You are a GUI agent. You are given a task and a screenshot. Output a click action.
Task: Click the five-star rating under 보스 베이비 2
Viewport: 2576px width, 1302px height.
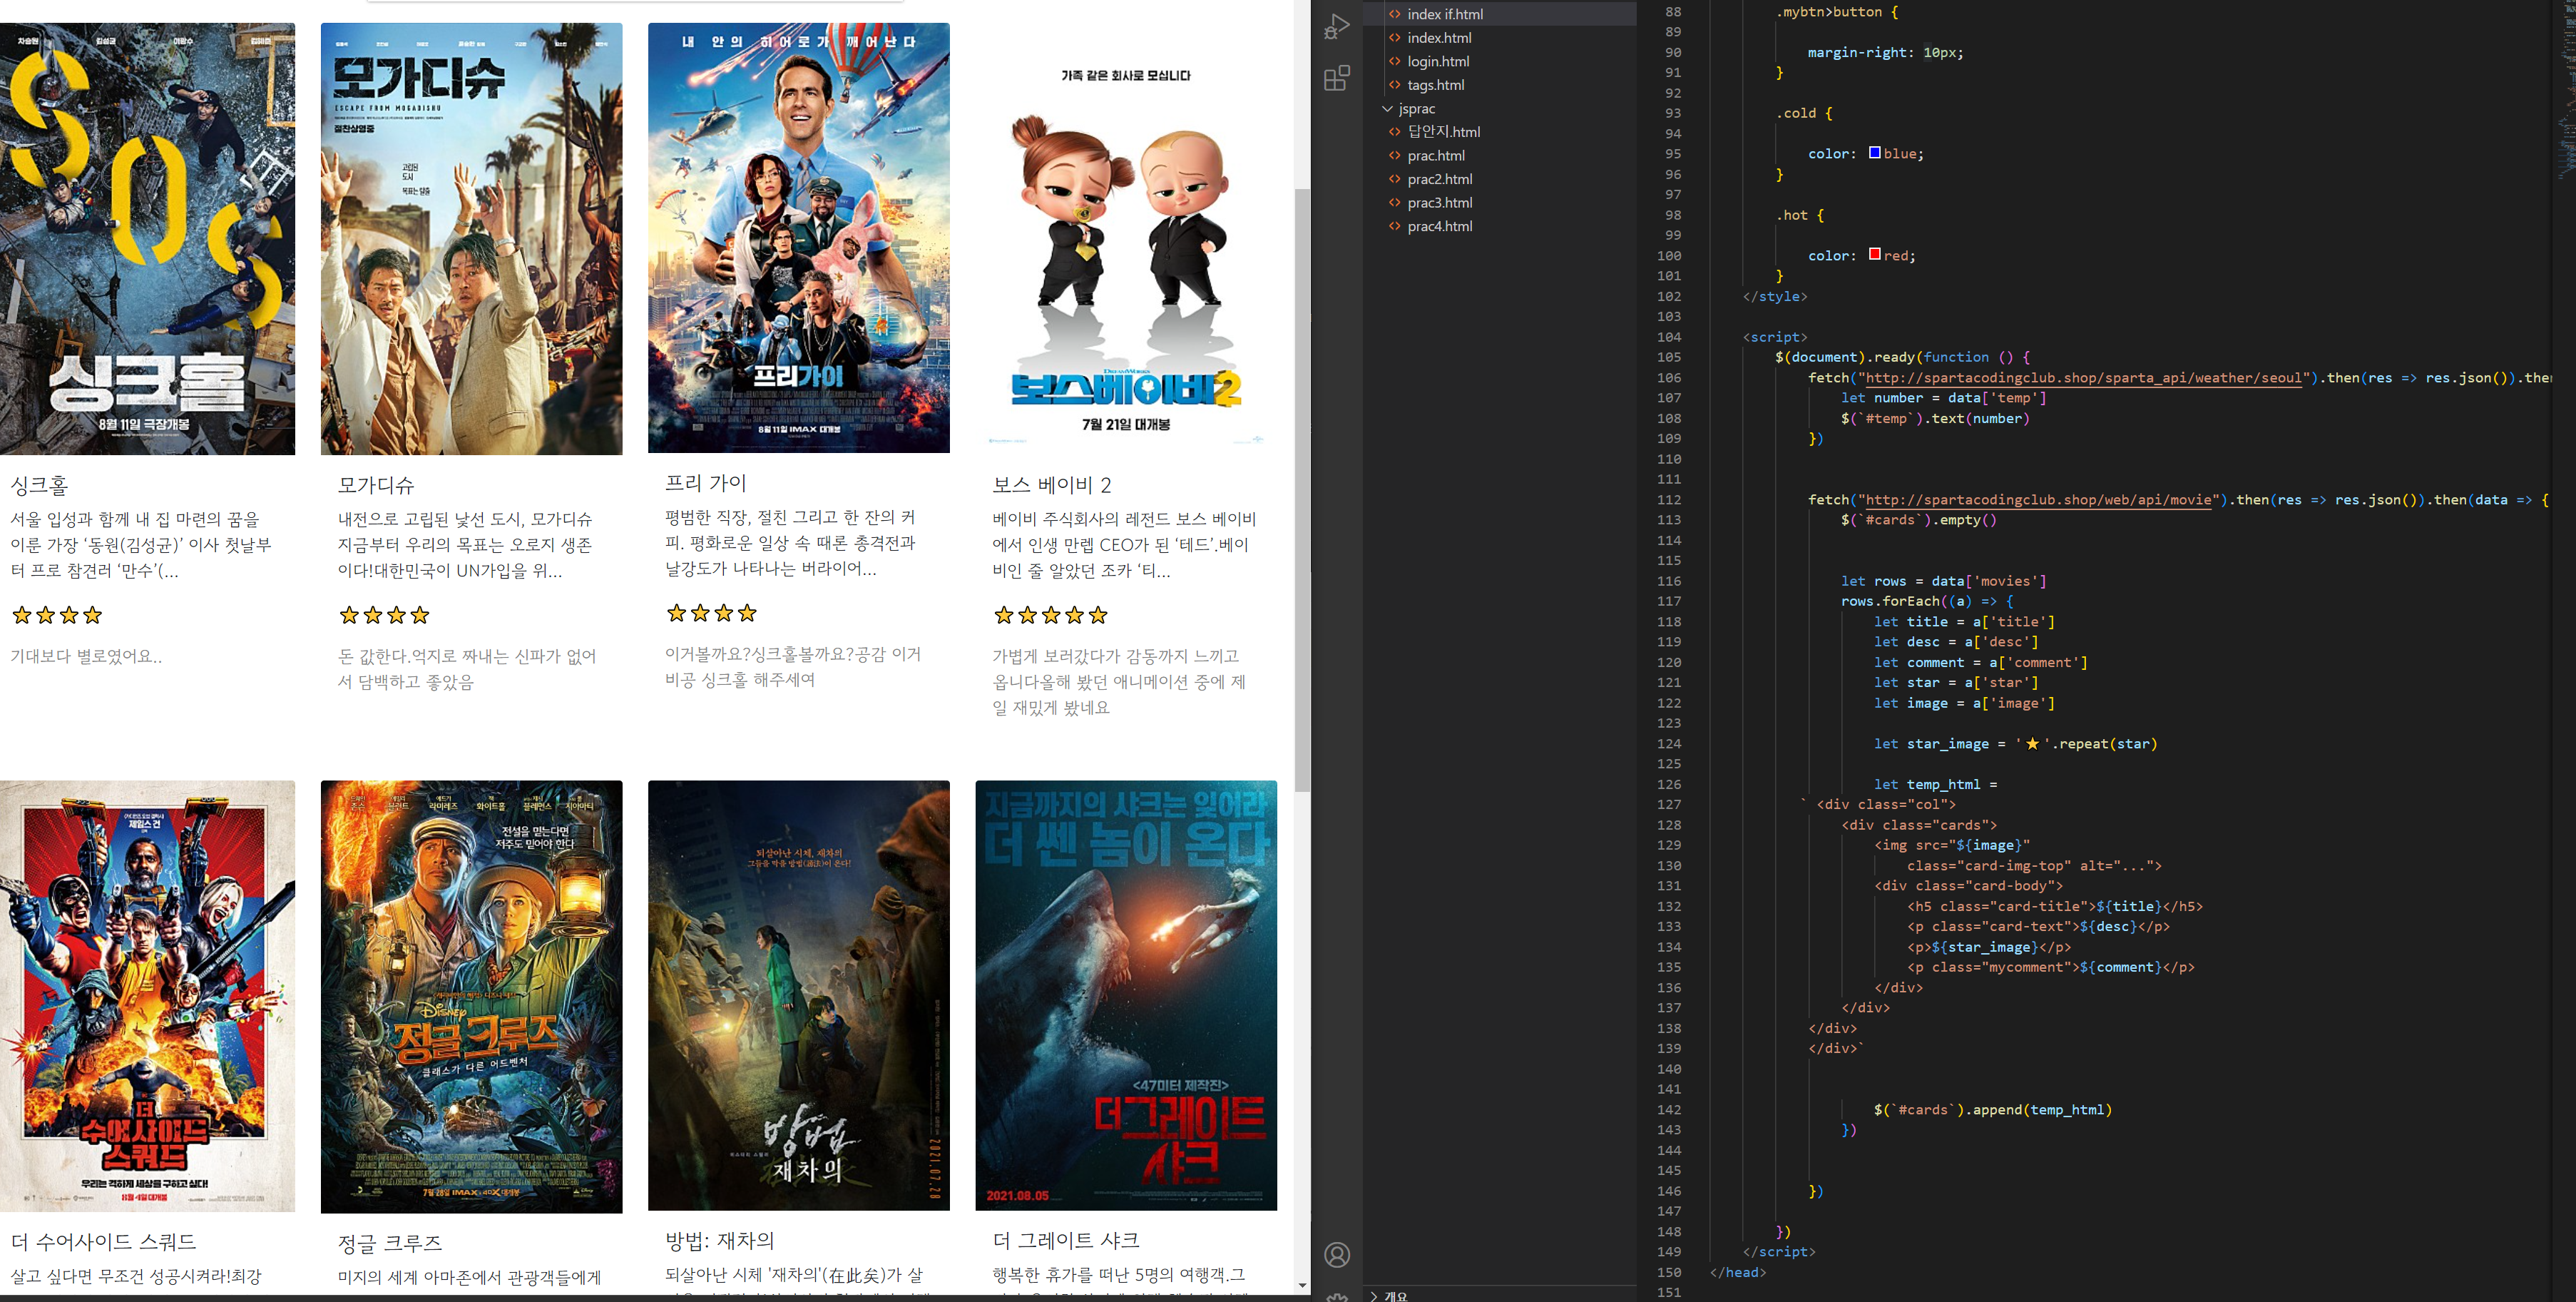click(x=1051, y=615)
